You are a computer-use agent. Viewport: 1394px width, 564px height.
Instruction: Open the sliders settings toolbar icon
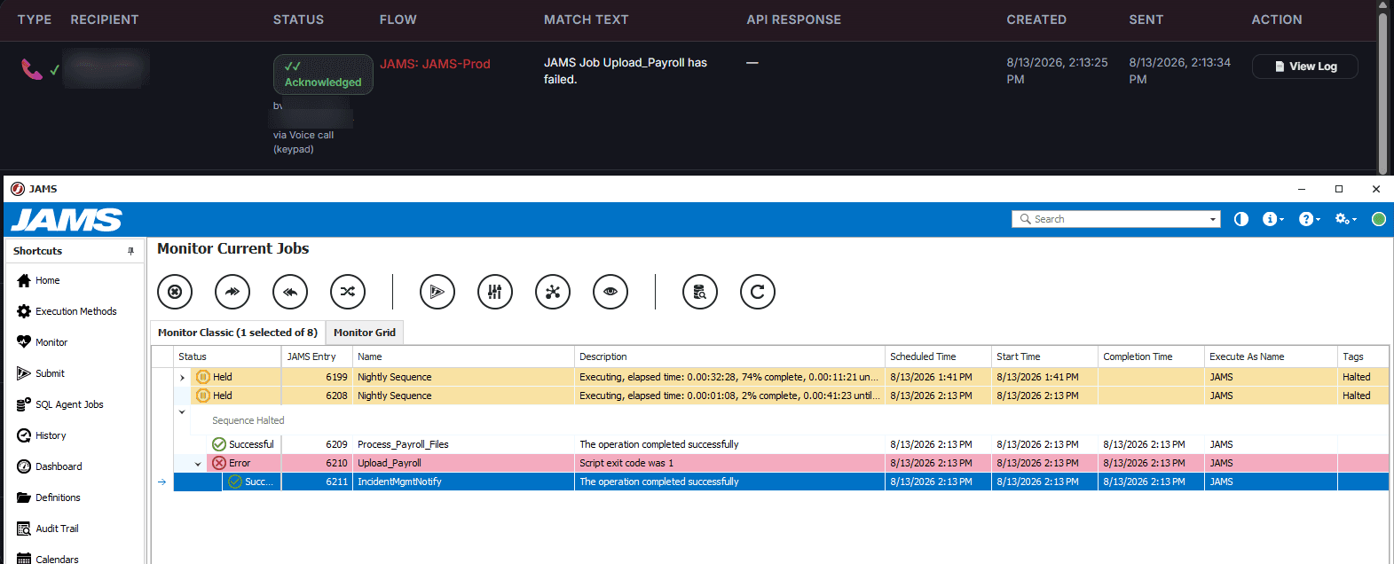point(495,292)
